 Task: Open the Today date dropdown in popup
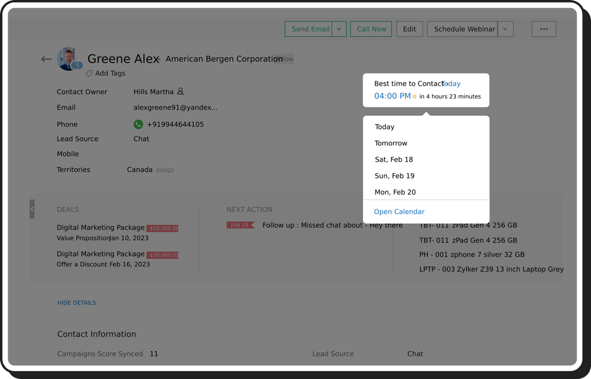tap(451, 84)
